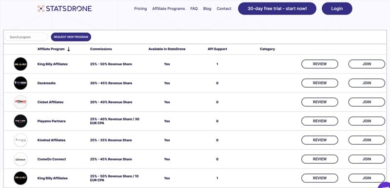This screenshot has width=390, height=188.
Task: Review Clobet Affiliates program
Action: [320, 102]
